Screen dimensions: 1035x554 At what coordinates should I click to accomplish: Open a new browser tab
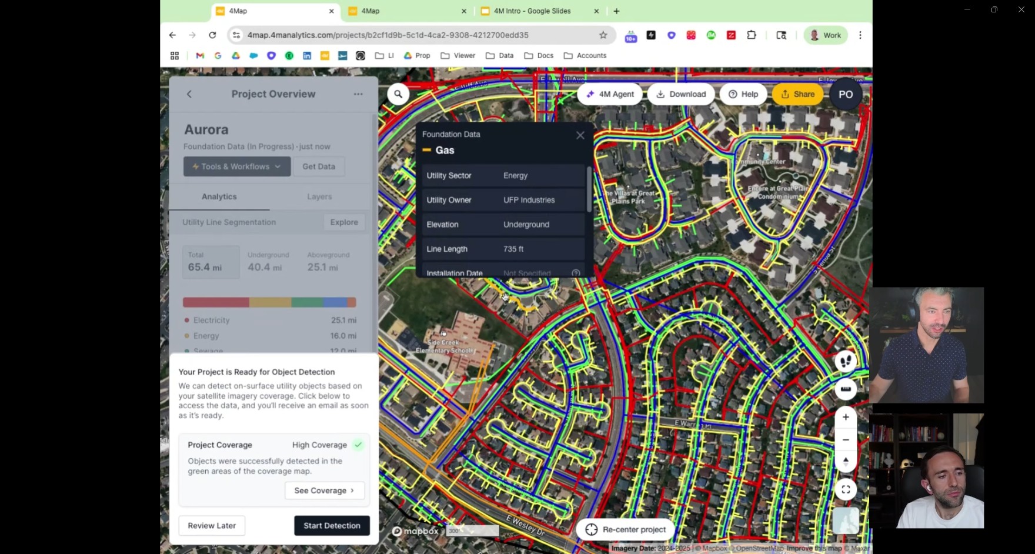coord(616,11)
